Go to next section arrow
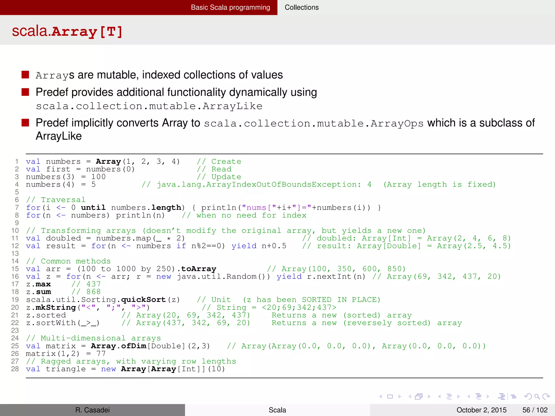This screenshot has height=416, width=555. 488,396
